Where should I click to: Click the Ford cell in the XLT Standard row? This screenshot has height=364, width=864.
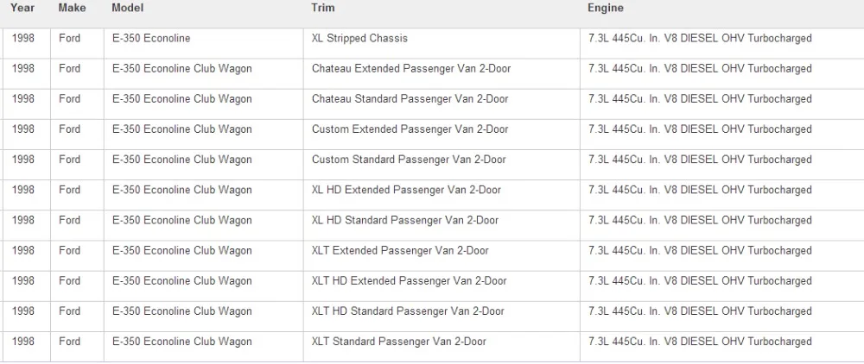coord(70,342)
